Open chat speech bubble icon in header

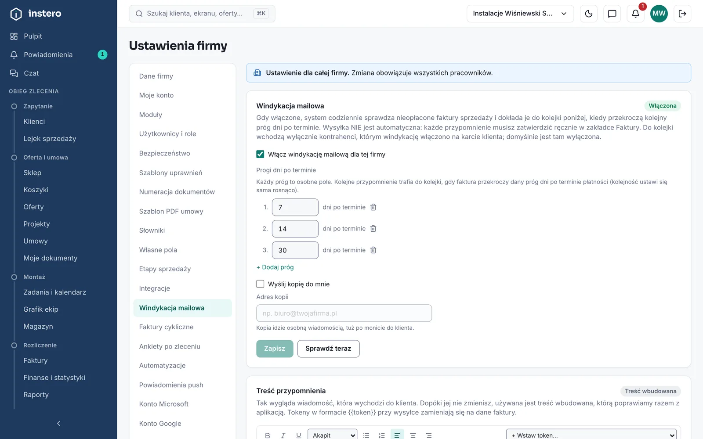coord(612,14)
